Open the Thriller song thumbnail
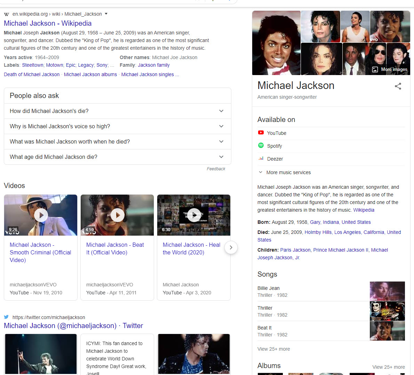Screen dimensions: 414x375 click(387, 311)
